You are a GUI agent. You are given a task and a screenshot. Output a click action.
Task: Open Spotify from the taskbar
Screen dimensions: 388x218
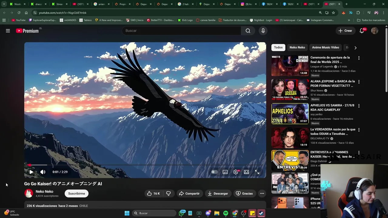tap(226, 213)
